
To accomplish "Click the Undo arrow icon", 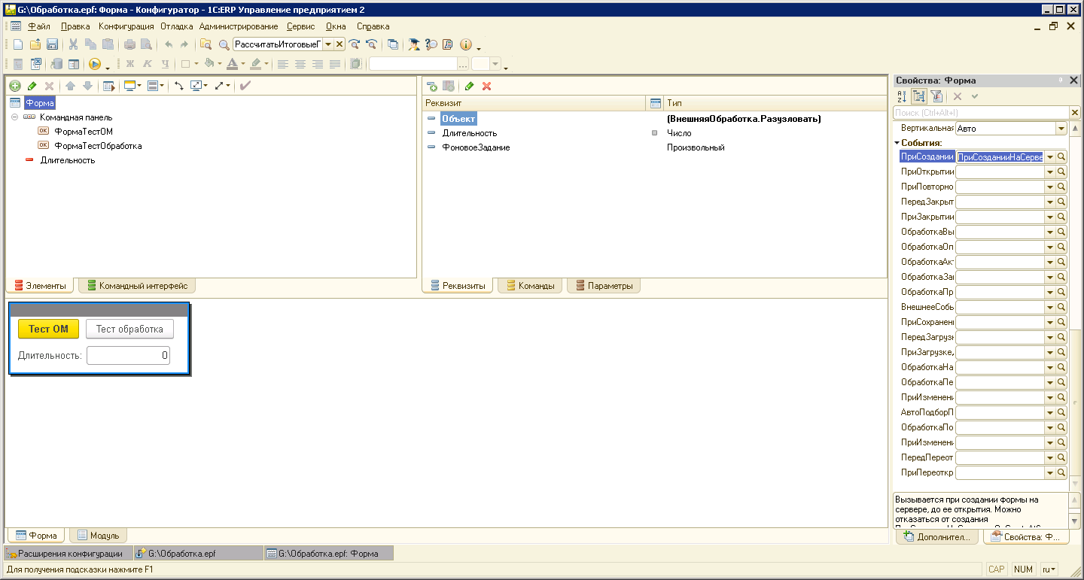I will [168, 44].
